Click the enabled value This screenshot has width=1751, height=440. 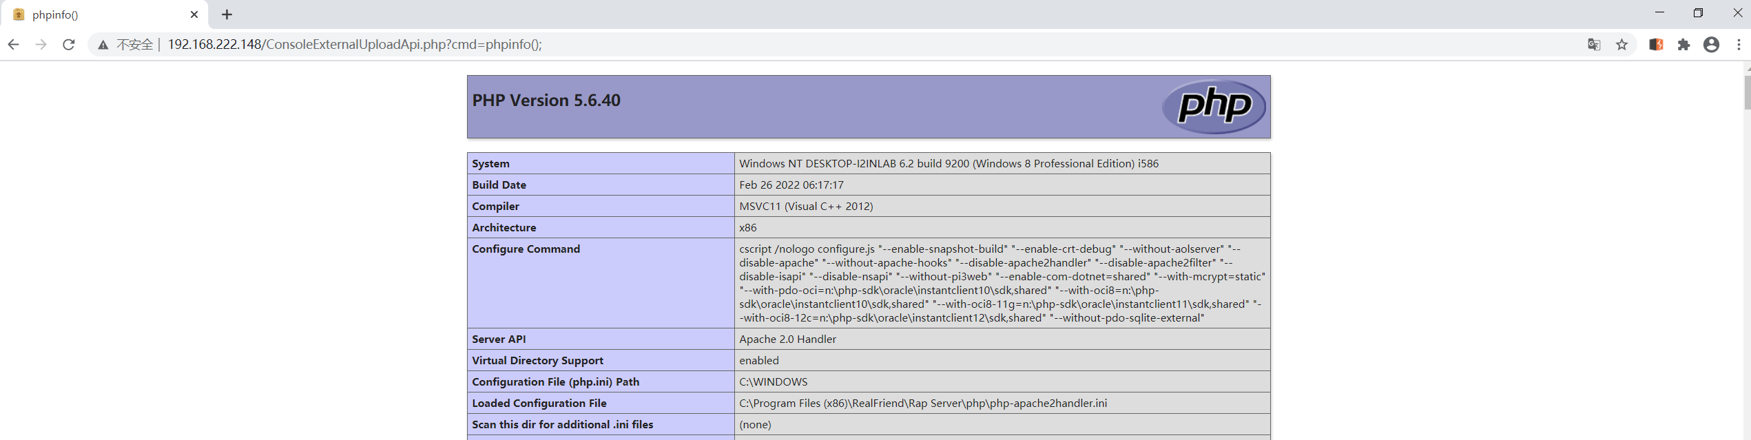point(759,361)
